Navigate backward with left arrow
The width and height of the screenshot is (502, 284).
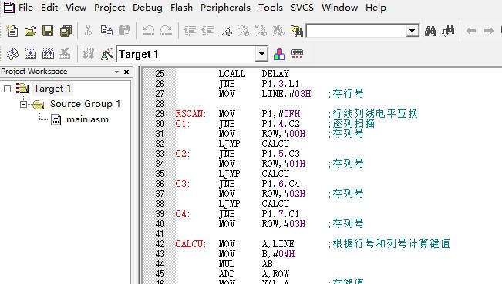click(471, 31)
